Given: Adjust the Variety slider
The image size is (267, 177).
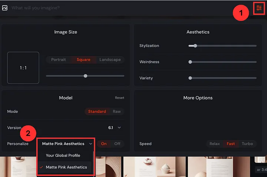Looking at the screenshot, I should 222,78.
